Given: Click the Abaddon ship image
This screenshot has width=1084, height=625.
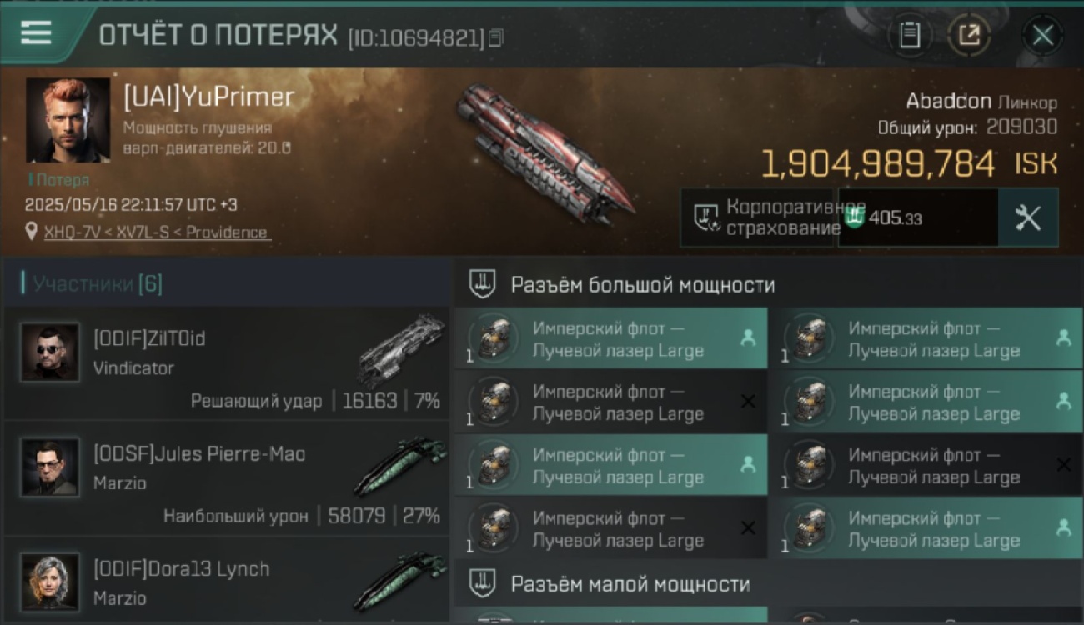Looking at the screenshot, I should tap(534, 154).
